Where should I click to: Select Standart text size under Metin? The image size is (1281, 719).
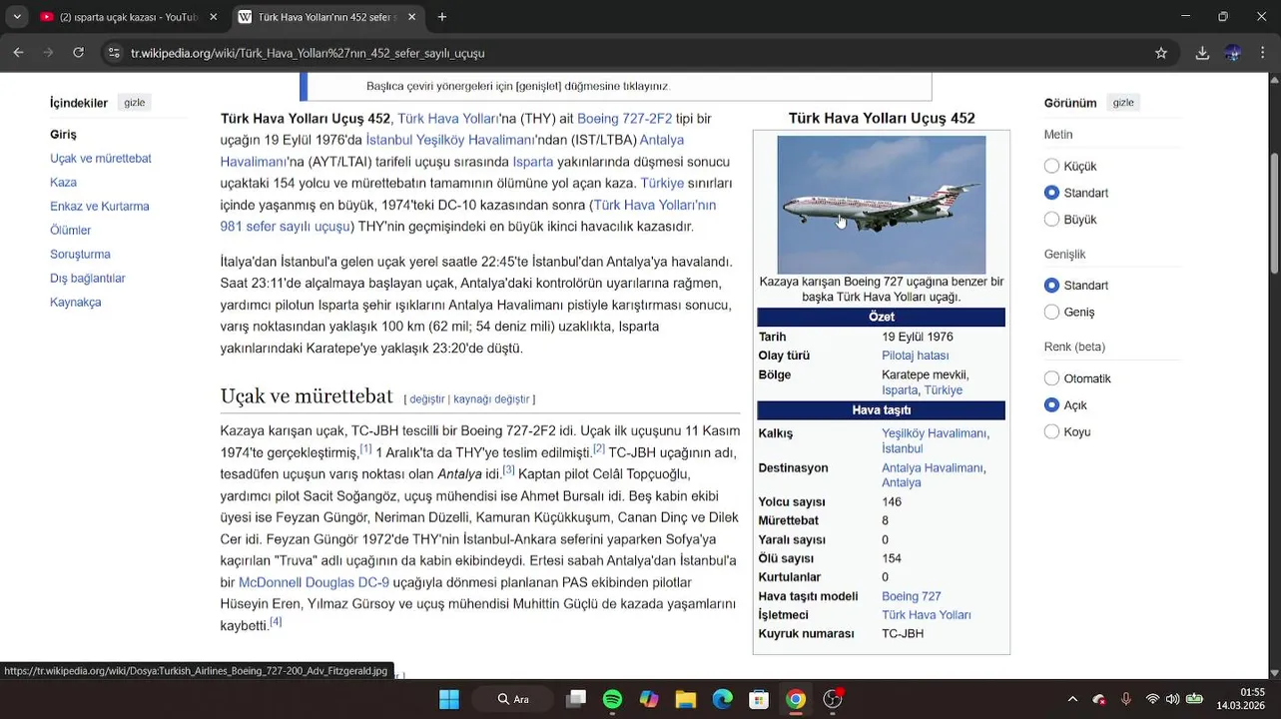(x=1051, y=193)
